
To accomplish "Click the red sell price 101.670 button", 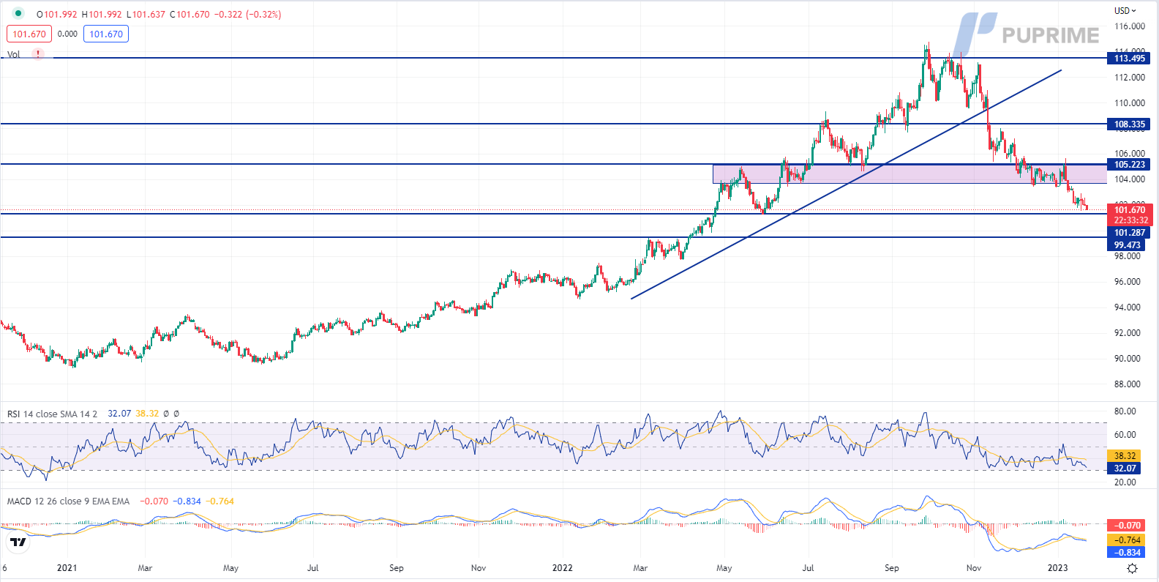I will pyautogui.click(x=29, y=34).
